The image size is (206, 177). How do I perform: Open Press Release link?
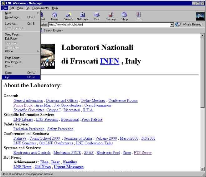coord(92,119)
